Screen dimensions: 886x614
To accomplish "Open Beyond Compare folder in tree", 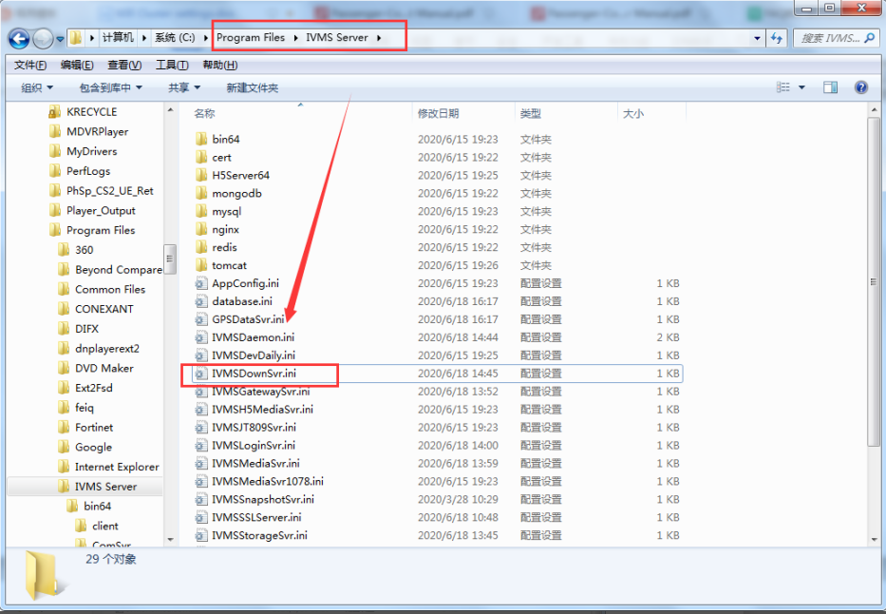I will 119,270.
